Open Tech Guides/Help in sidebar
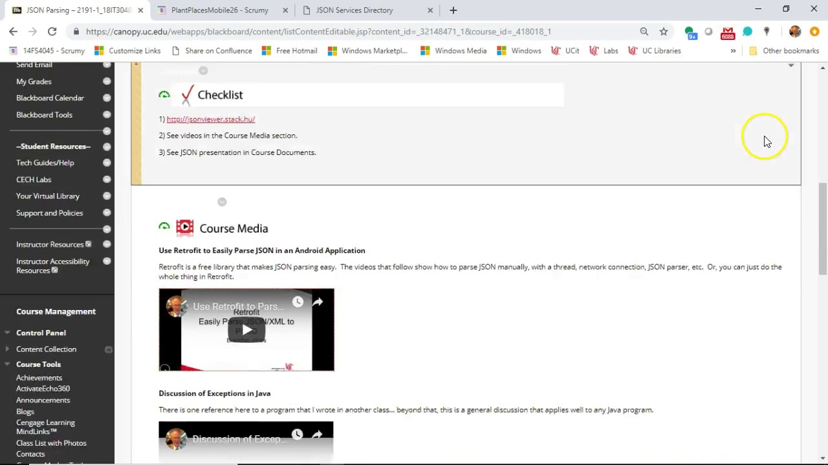 tap(45, 163)
